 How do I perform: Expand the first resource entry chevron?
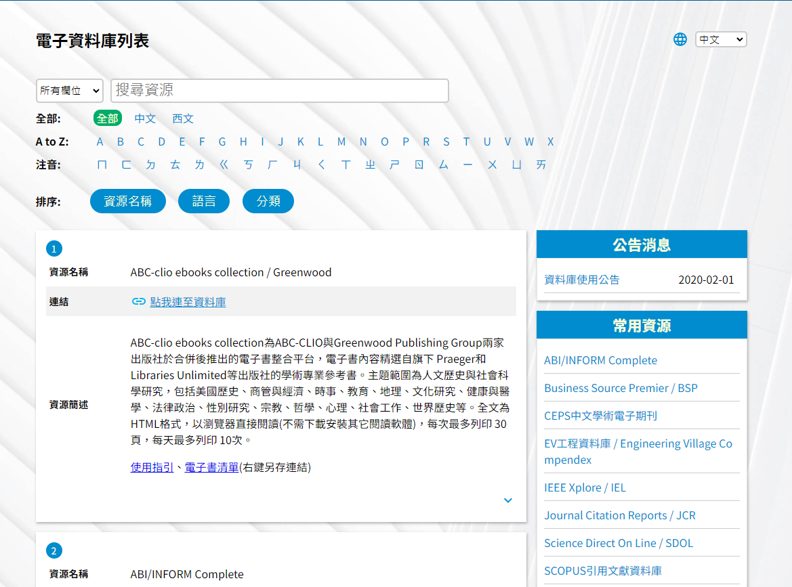coord(508,500)
